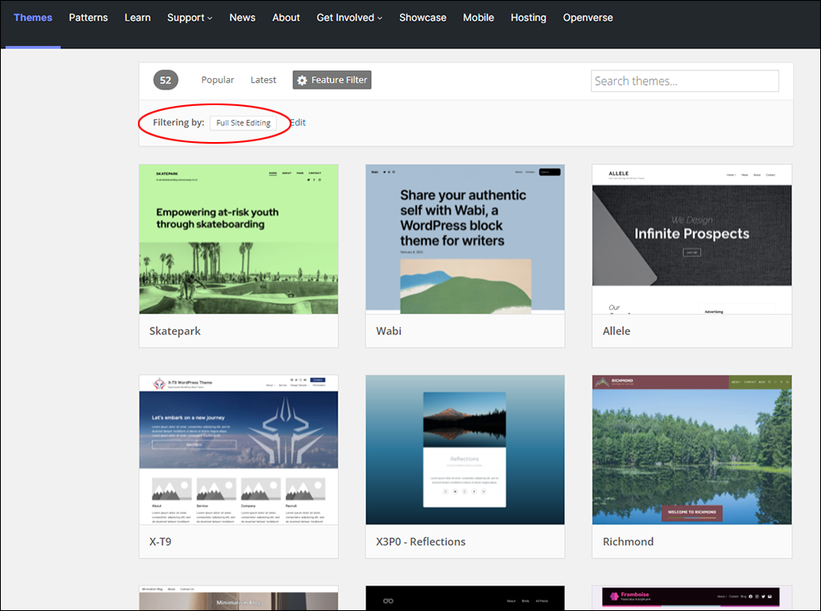
Task: Click the Skatepark theme name
Action: [x=175, y=331]
